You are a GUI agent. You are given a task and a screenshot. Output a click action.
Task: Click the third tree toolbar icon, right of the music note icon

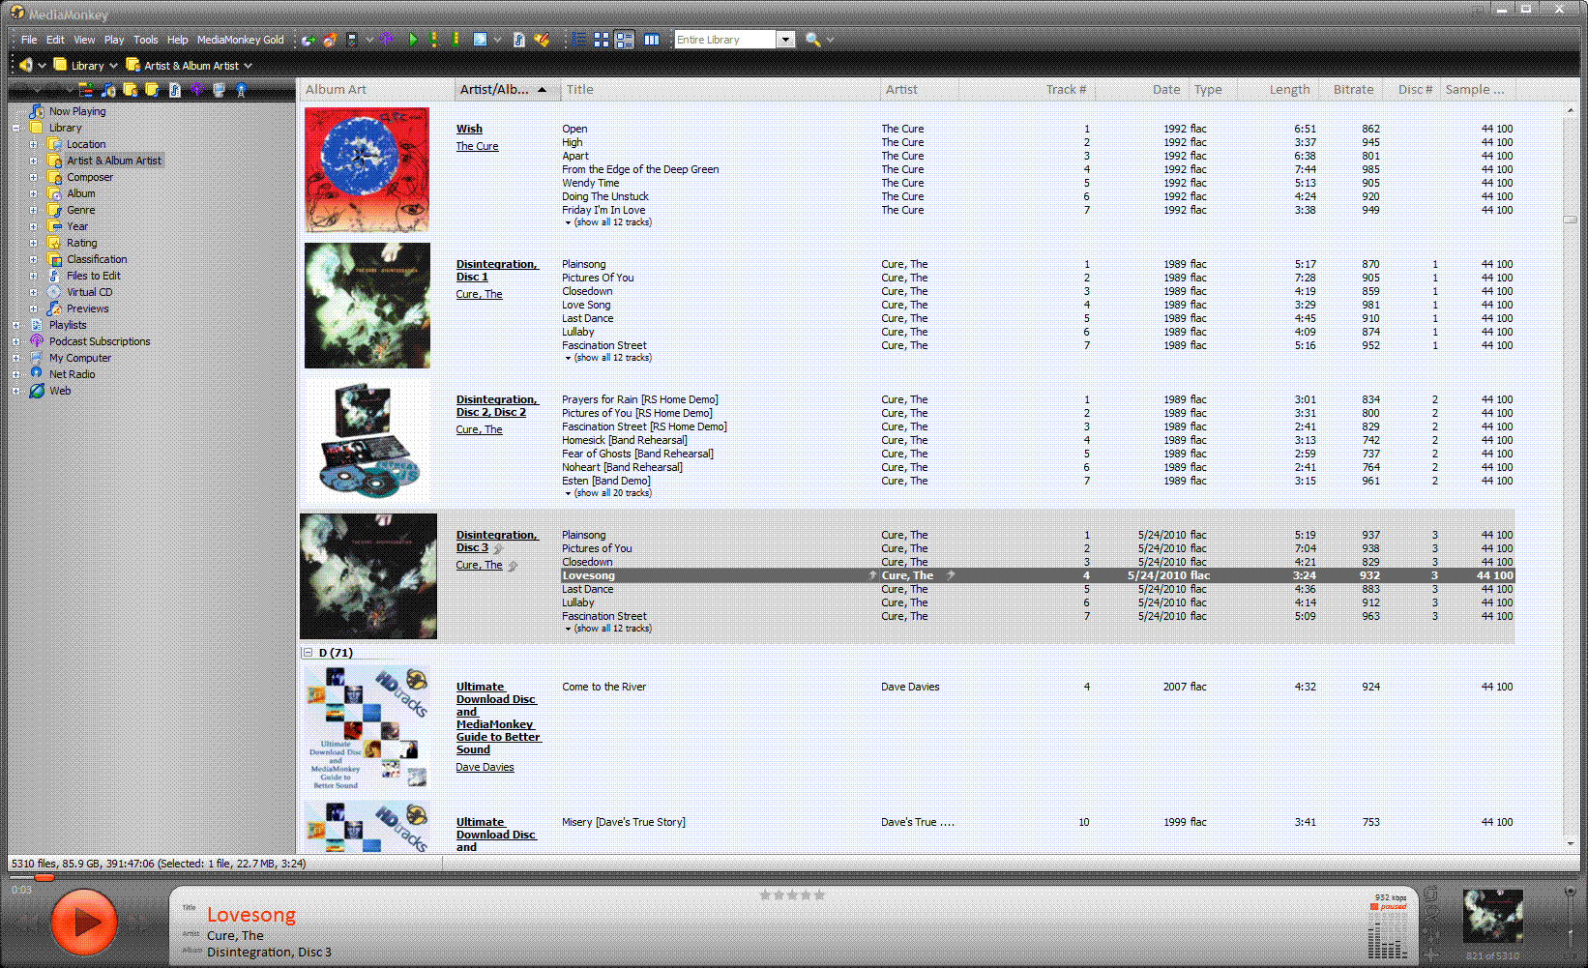coord(131,90)
